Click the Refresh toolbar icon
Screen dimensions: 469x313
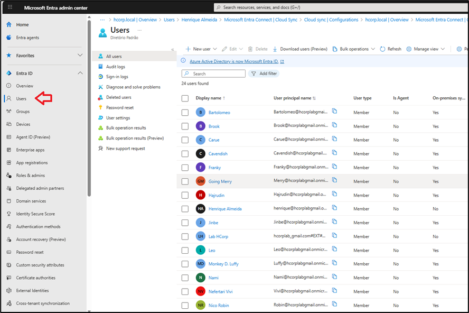[382, 49]
